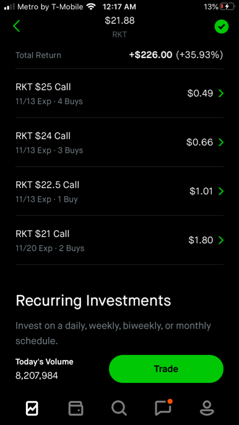The height and width of the screenshot is (425, 239).
Task: Open the investing chart tab icon
Action: click(32, 408)
